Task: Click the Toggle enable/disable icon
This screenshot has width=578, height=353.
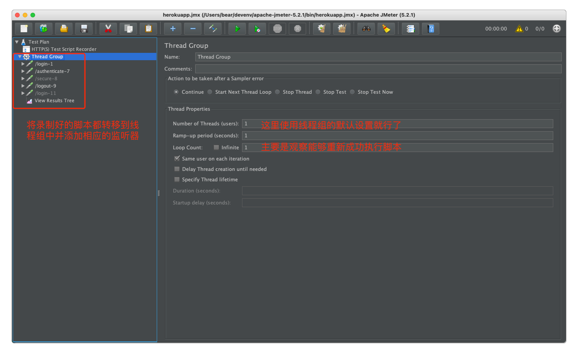Action: pos(213,29)
